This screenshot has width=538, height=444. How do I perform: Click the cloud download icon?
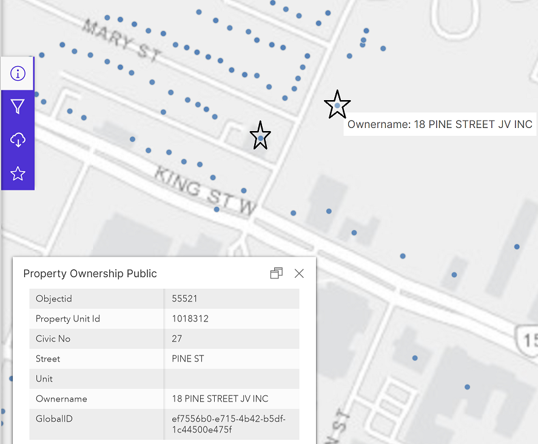click(x=18, y=140)
